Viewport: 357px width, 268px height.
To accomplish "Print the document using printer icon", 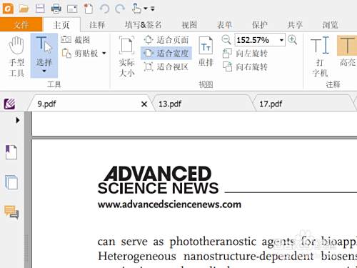I will pos(56,9).
